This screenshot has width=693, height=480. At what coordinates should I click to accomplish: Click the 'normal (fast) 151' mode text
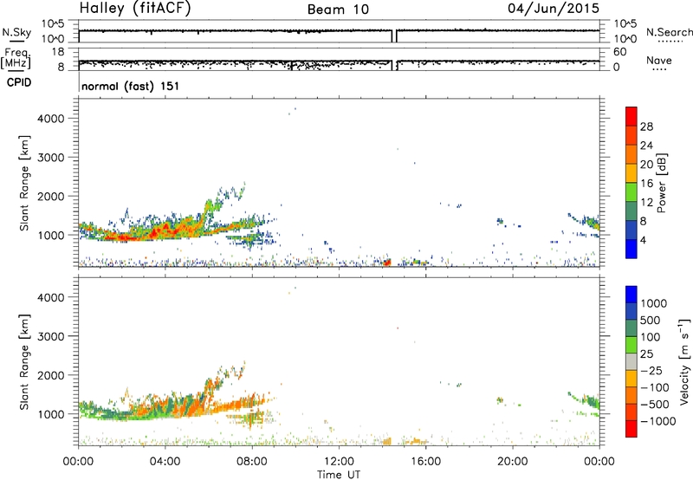(x=131, y=86)
